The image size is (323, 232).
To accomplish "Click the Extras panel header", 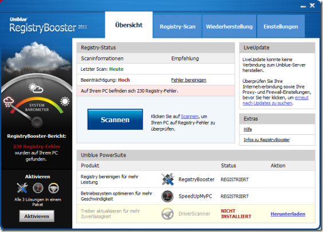I will click(x=277, y=119).
